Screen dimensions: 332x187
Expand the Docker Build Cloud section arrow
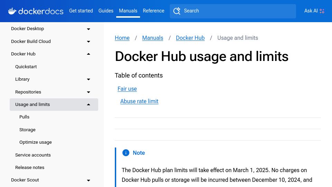pyautogui.click(x=89, y=42)
